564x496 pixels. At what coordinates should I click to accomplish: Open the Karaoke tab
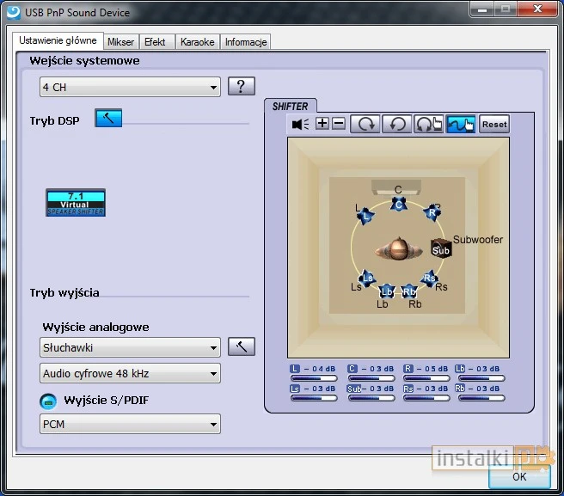tap(197, 42)
